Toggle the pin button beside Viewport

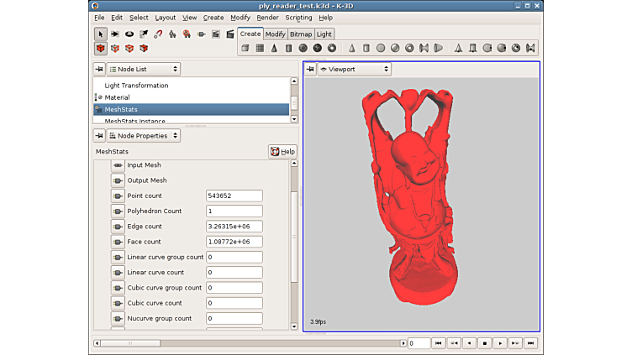[x=310, y=69]
